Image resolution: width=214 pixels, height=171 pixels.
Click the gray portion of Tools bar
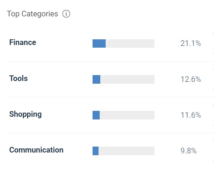click(127, 79)
